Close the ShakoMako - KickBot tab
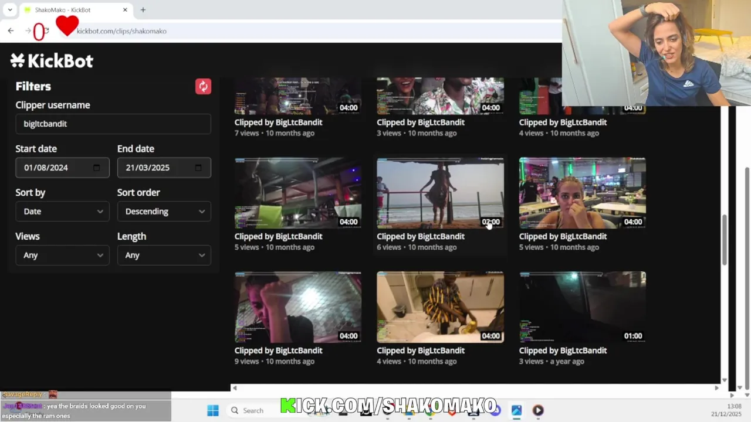This screenshot has height=422, width=751. pos(125,10)
